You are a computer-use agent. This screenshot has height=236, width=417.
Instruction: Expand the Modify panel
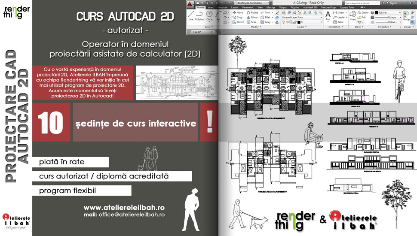[256, 27]
